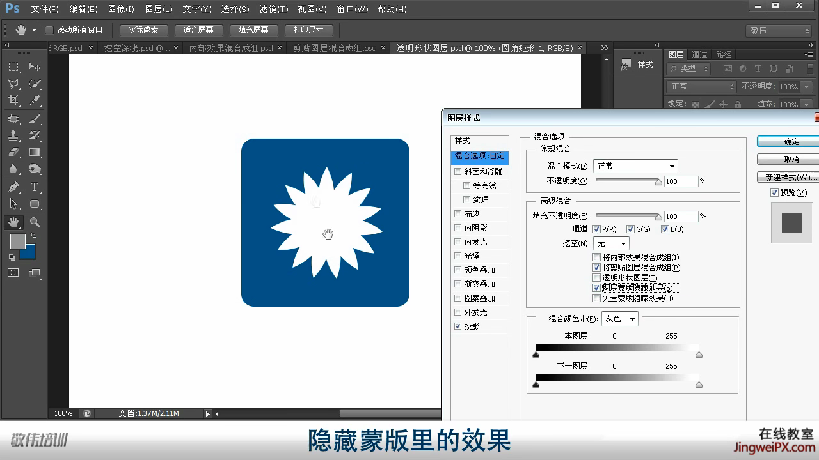Select the Crop tool
819x460 pixels.
13,100
